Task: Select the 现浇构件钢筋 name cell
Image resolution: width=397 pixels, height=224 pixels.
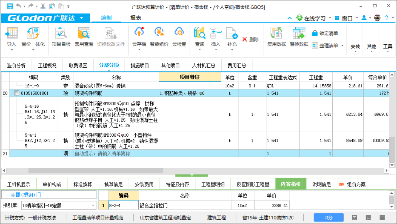Action: [116, 93]
